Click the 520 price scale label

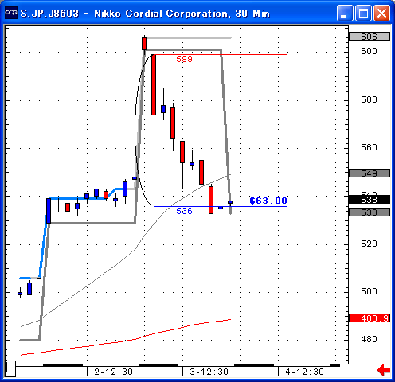(369, 244)
